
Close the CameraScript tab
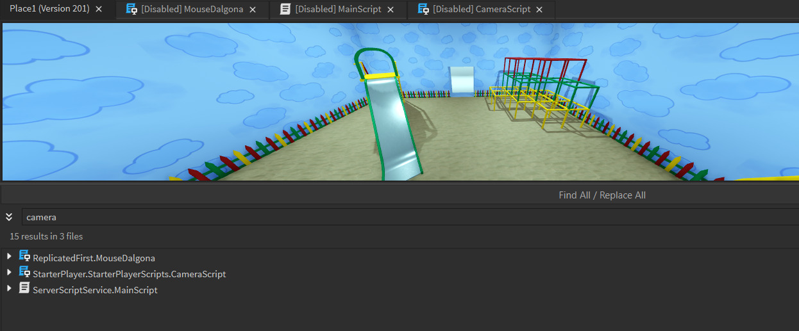coord(539,10)
